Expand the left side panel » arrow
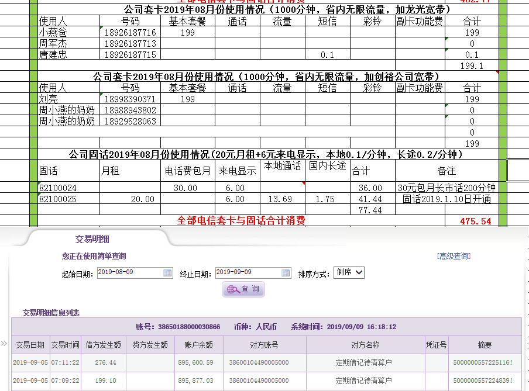This screenshot has height=391, width=529. click(4, 343)
